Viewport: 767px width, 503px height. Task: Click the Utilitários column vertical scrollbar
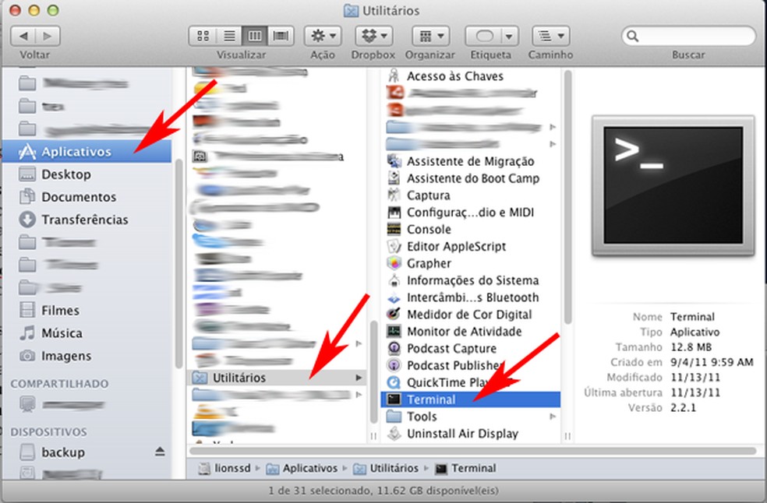[x=567, y=197]
